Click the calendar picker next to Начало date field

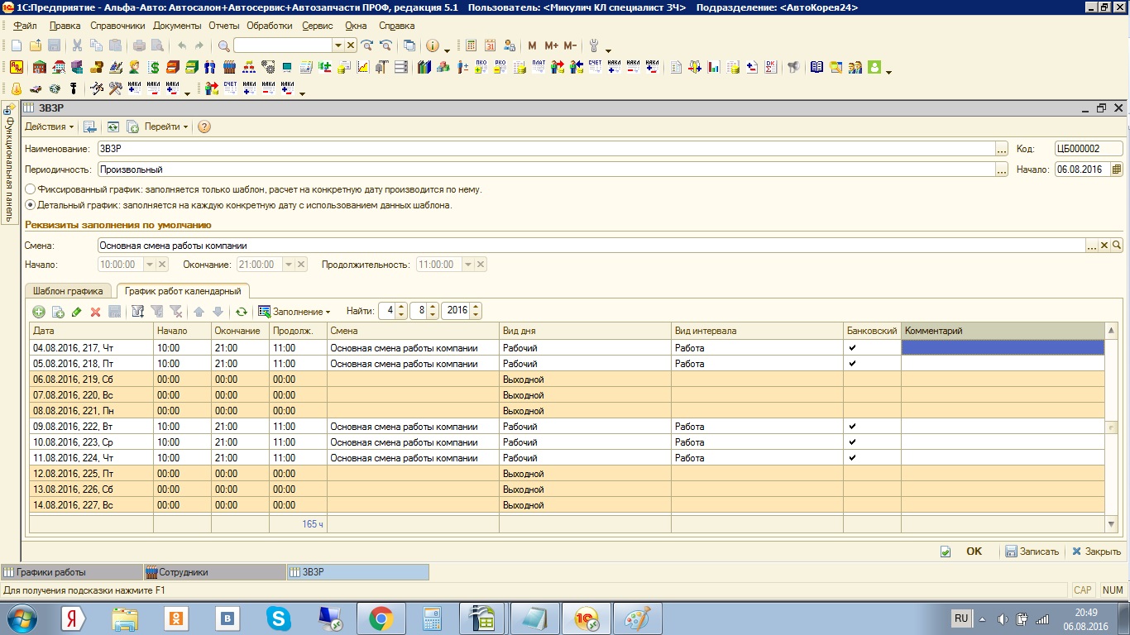coord(1117,169)
